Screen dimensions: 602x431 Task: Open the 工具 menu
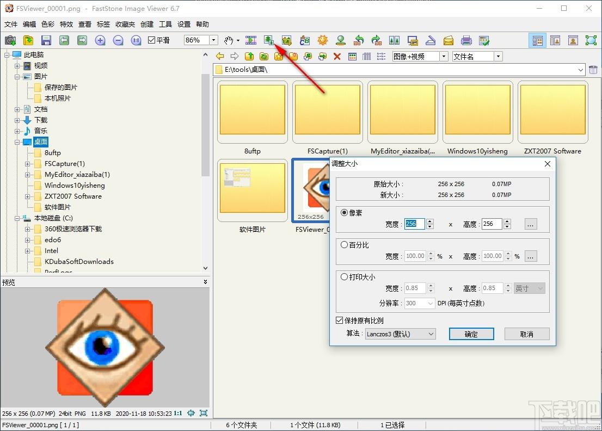165,24
